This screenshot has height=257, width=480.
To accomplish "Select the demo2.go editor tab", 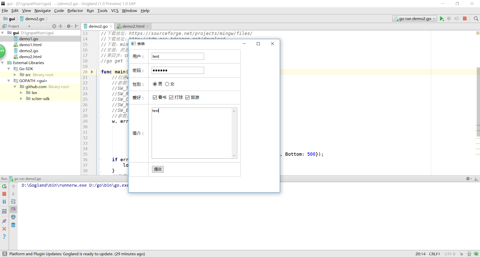I will [98, 26].
